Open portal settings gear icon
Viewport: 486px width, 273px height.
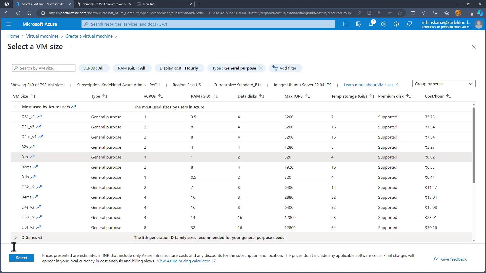point(384,24)
